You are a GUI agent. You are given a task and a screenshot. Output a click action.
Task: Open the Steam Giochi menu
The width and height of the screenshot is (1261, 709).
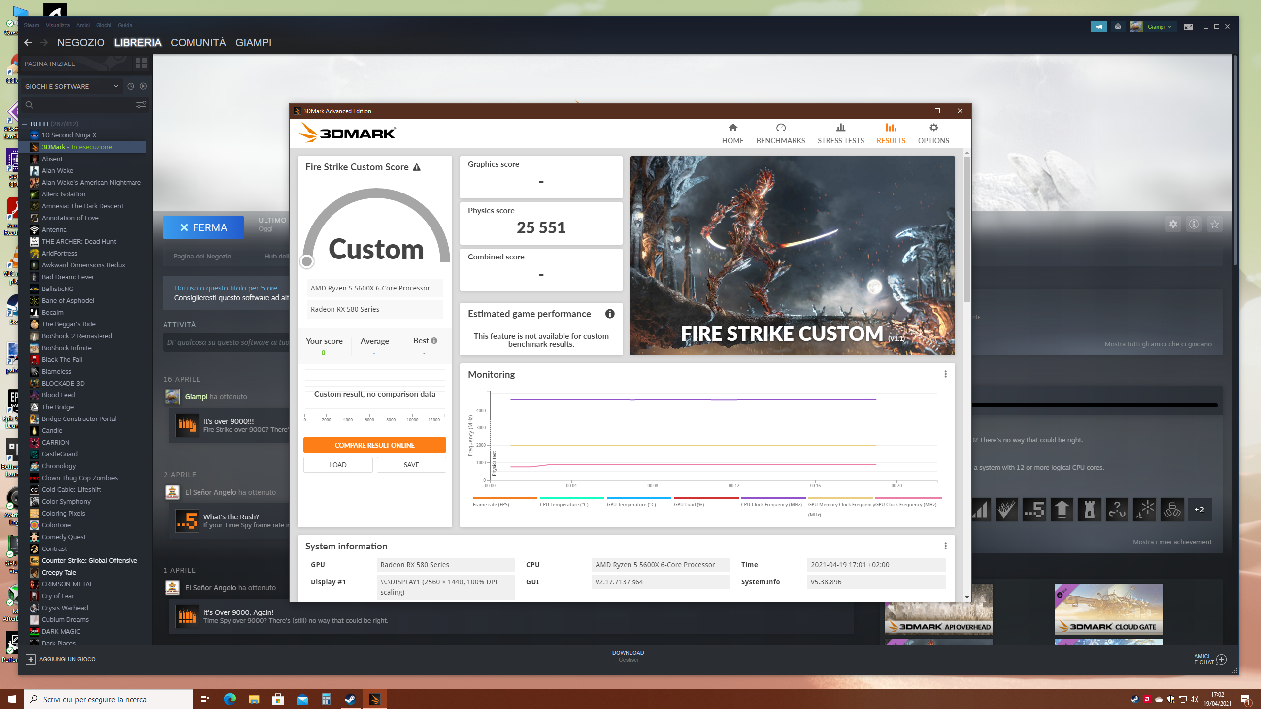[103, 25]
